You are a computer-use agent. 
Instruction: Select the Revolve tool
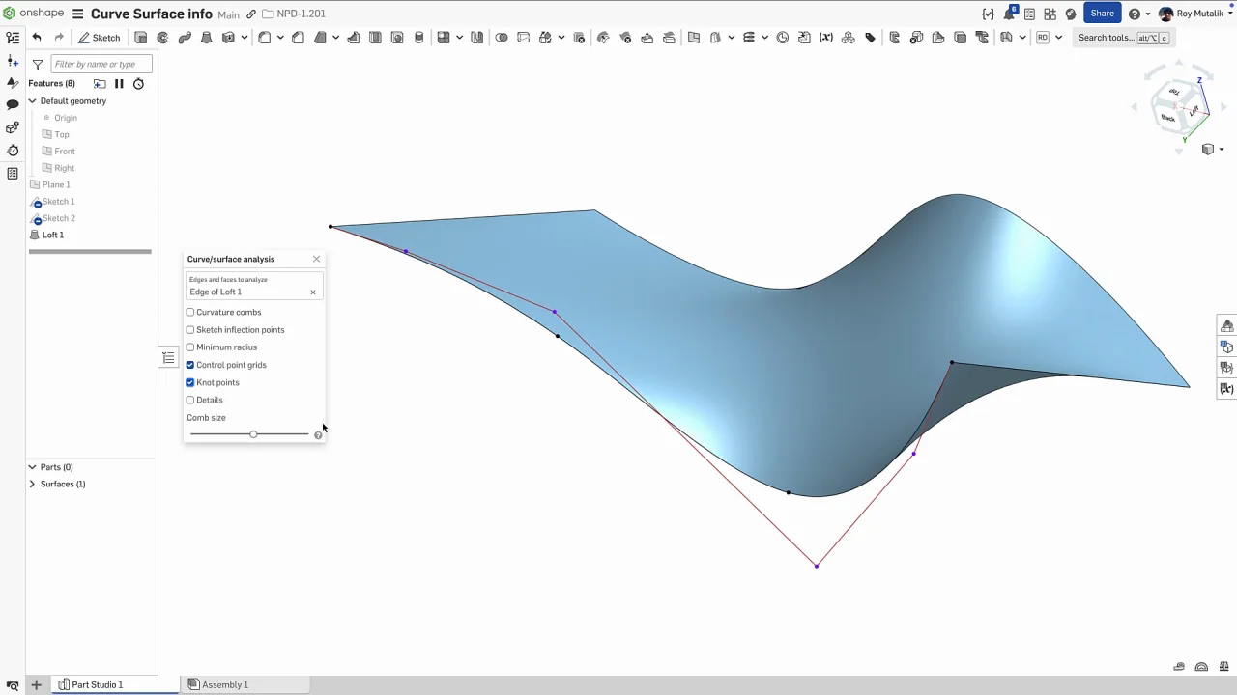[162, 38]
